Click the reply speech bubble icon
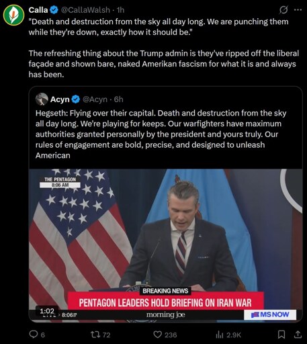The image size is (307, 344). [34, 335]
